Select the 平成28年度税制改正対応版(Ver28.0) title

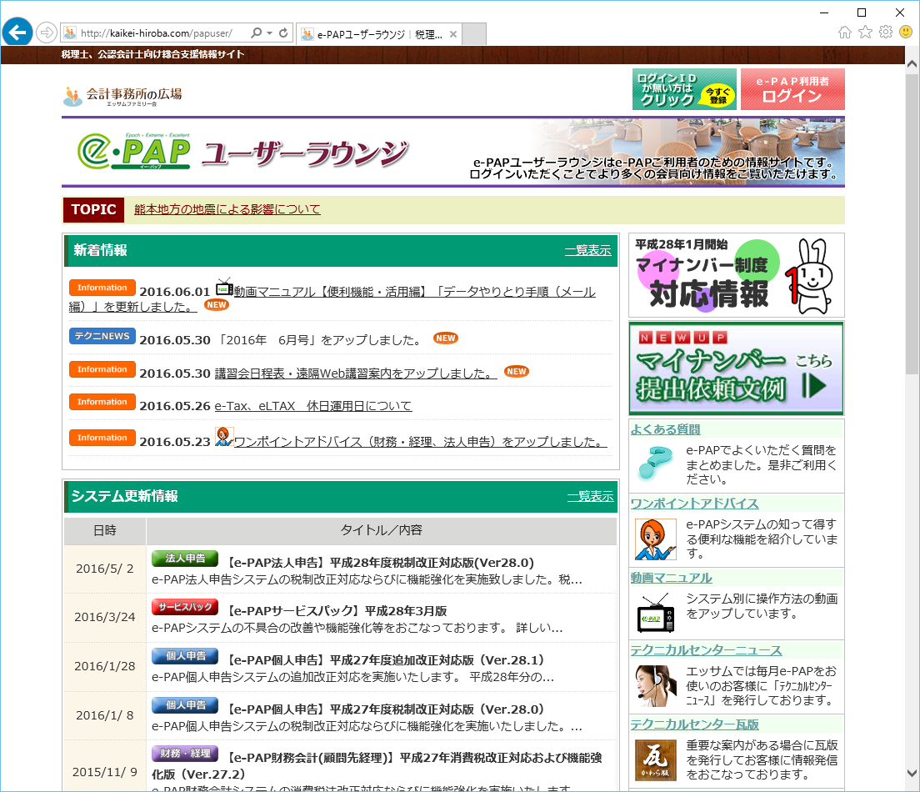coord(381,563)
